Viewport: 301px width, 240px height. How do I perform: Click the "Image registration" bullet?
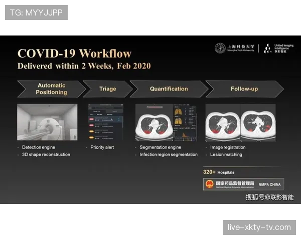point(228,147)
